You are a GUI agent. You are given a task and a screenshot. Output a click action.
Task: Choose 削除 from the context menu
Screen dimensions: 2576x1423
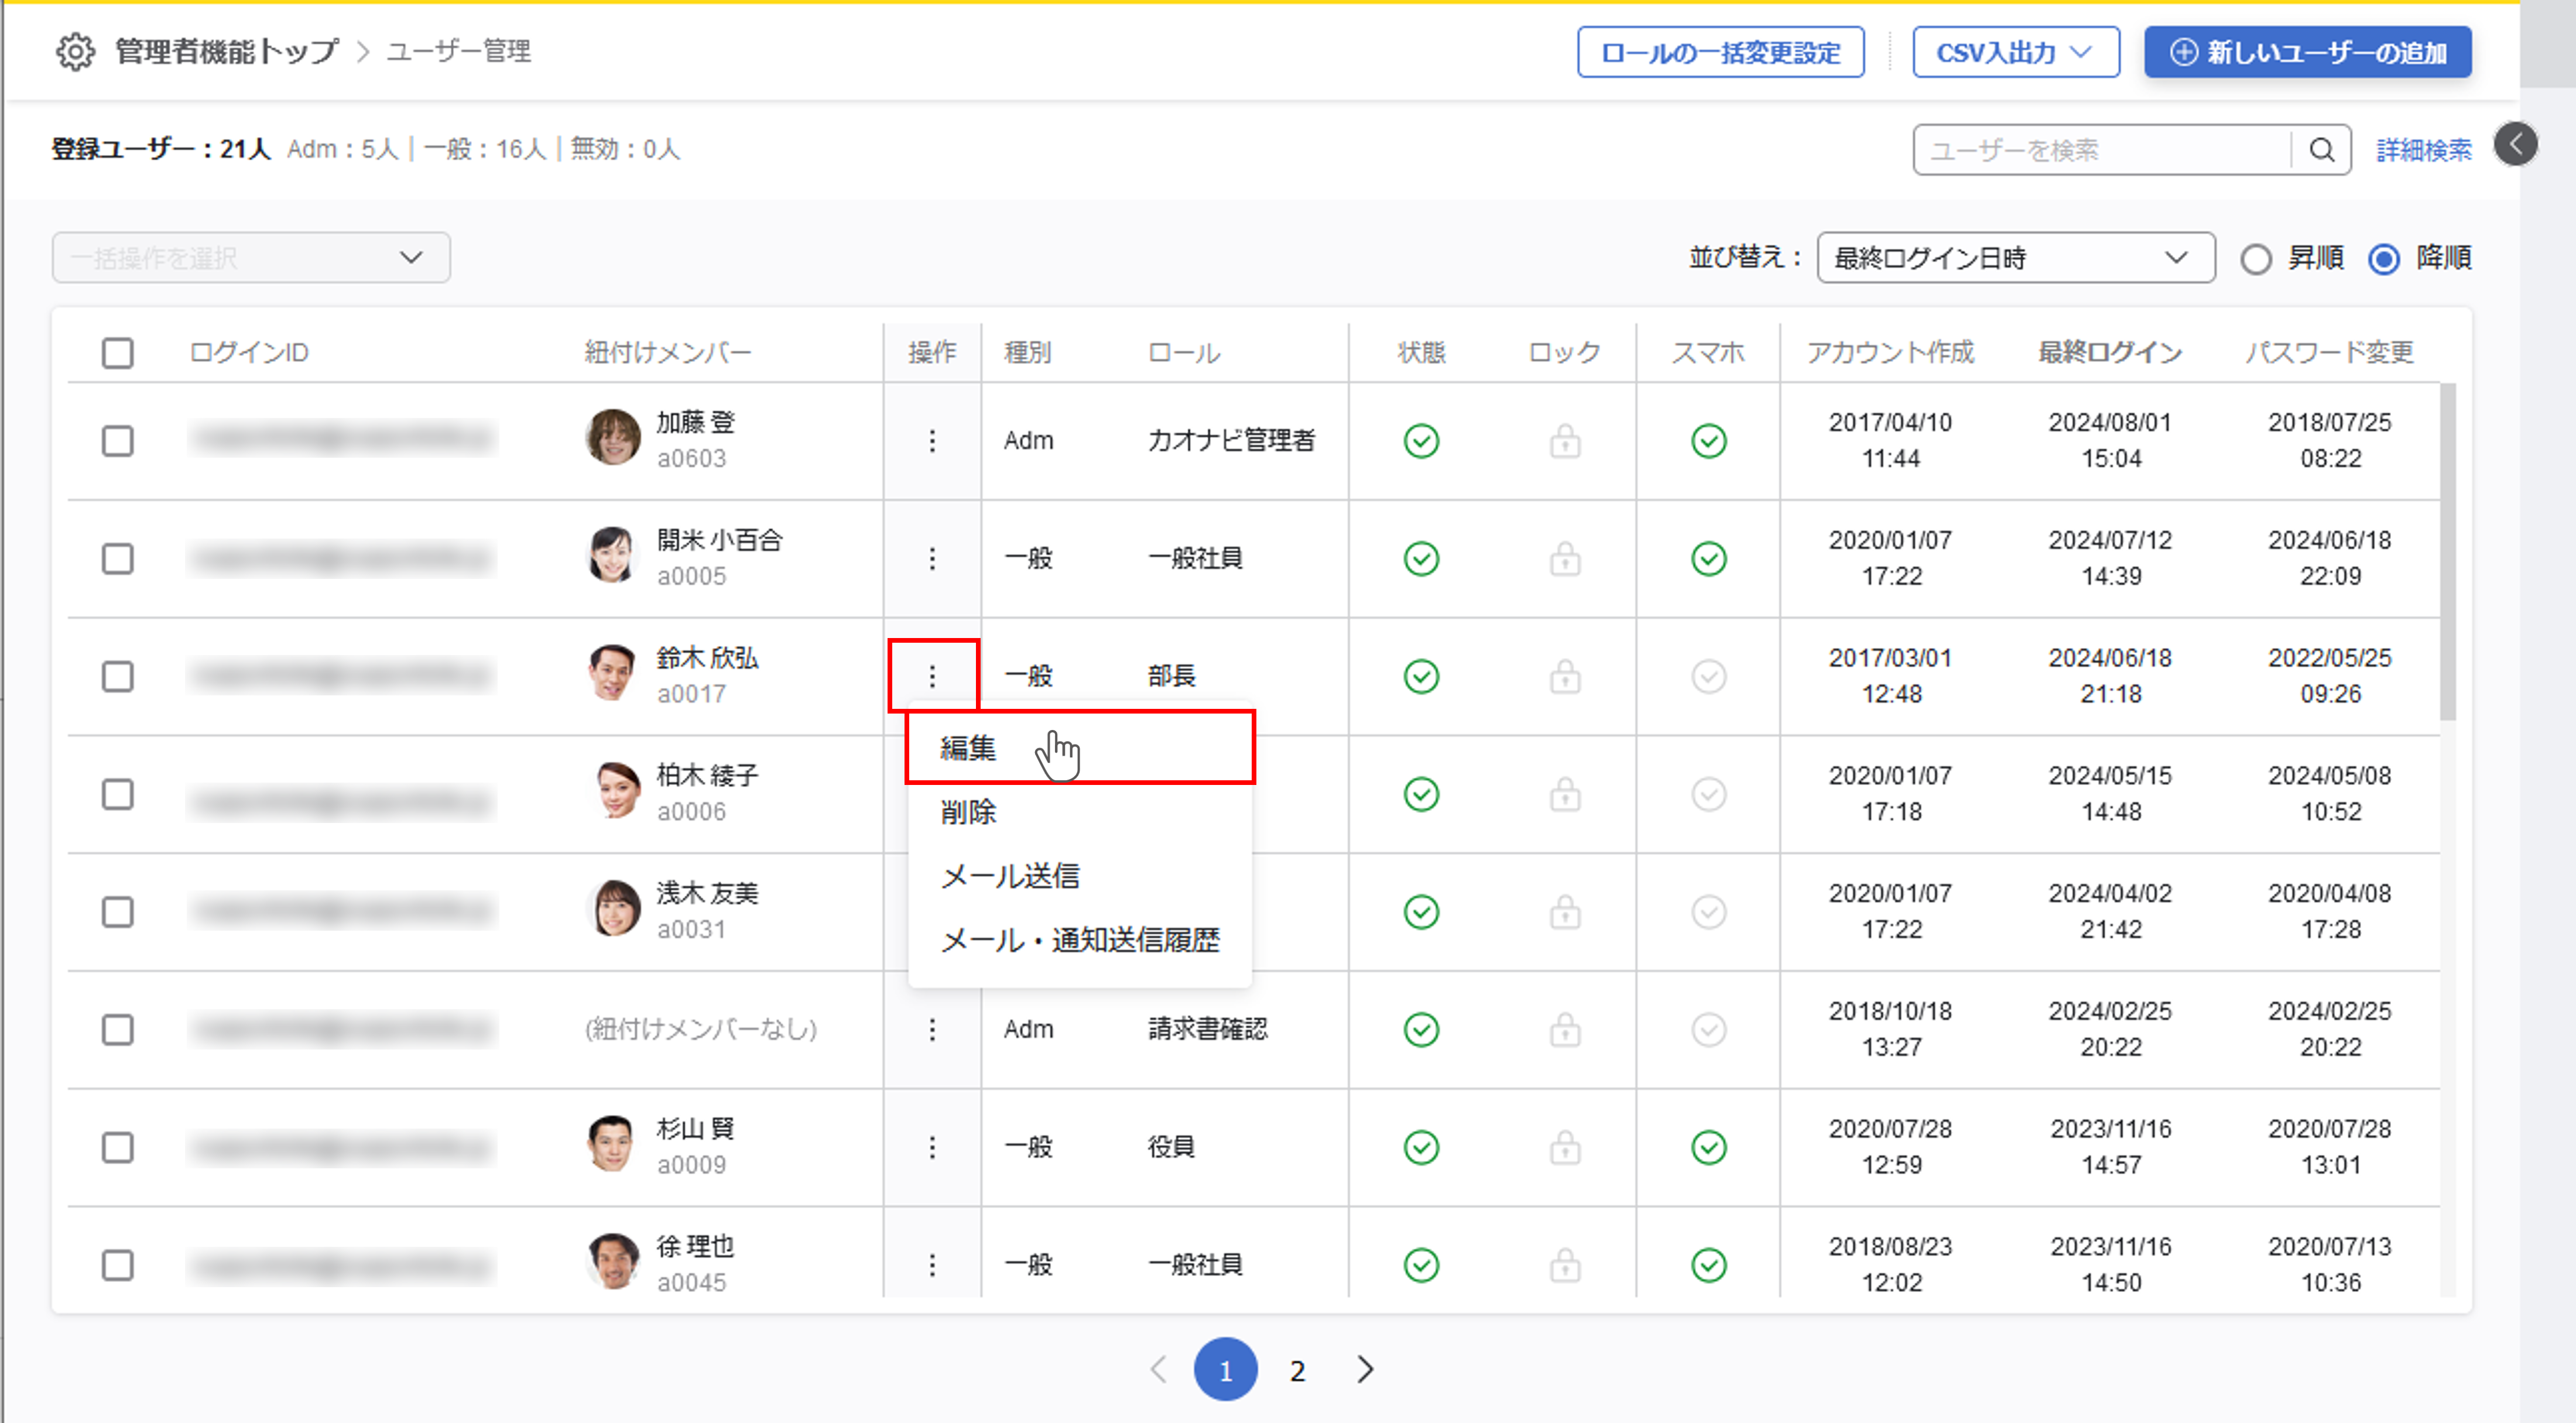tap(968, 812)
